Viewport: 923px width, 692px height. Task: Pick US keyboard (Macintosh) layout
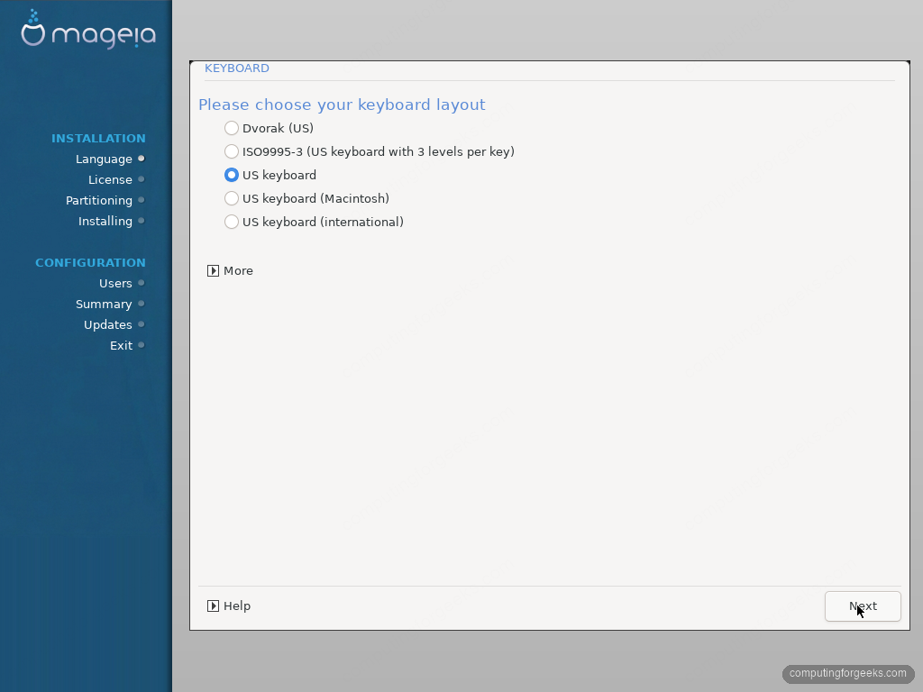tap(232, 198)
